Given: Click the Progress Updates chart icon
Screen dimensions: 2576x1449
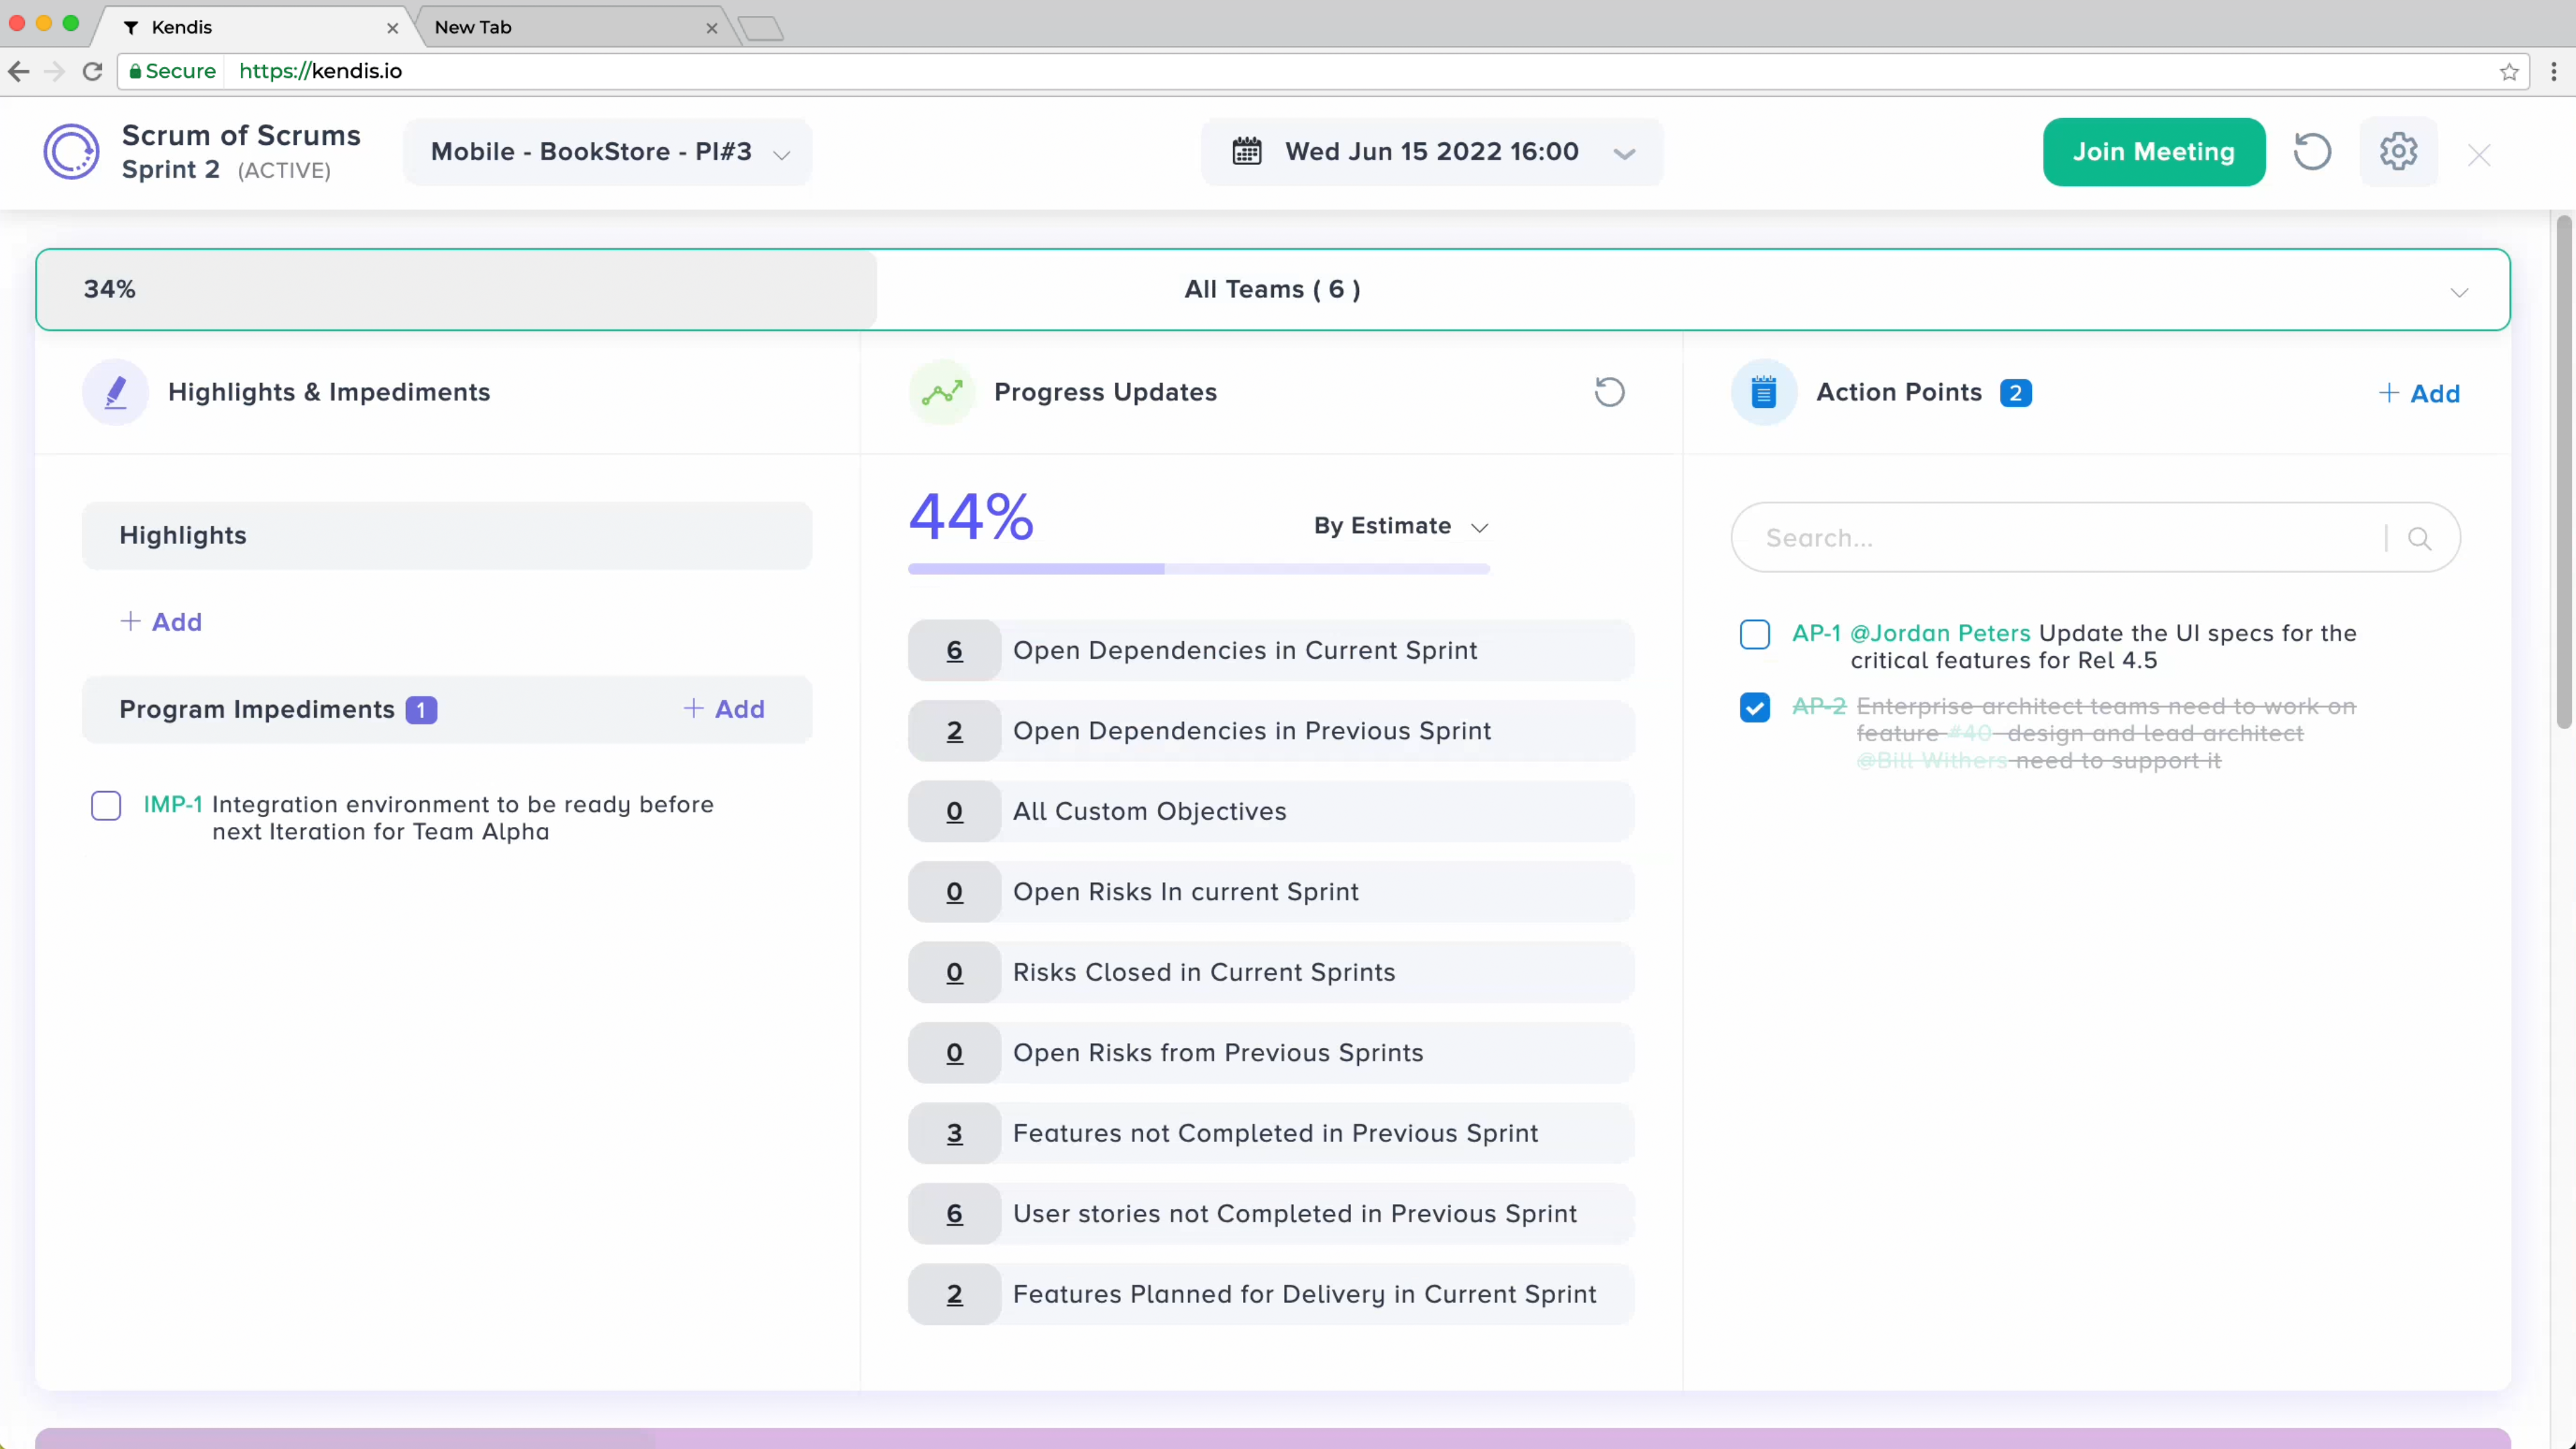Looking at the screenshot, I should tap(941, 392).
